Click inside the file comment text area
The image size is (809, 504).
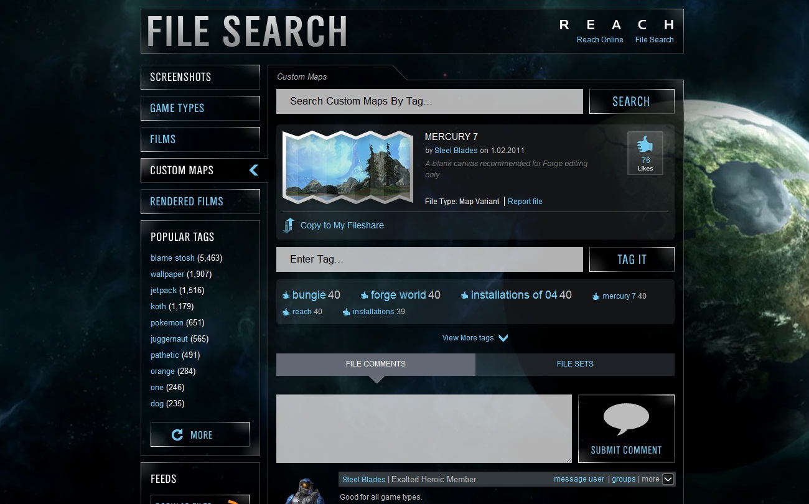pyautogui.click(x=424, y=429)
